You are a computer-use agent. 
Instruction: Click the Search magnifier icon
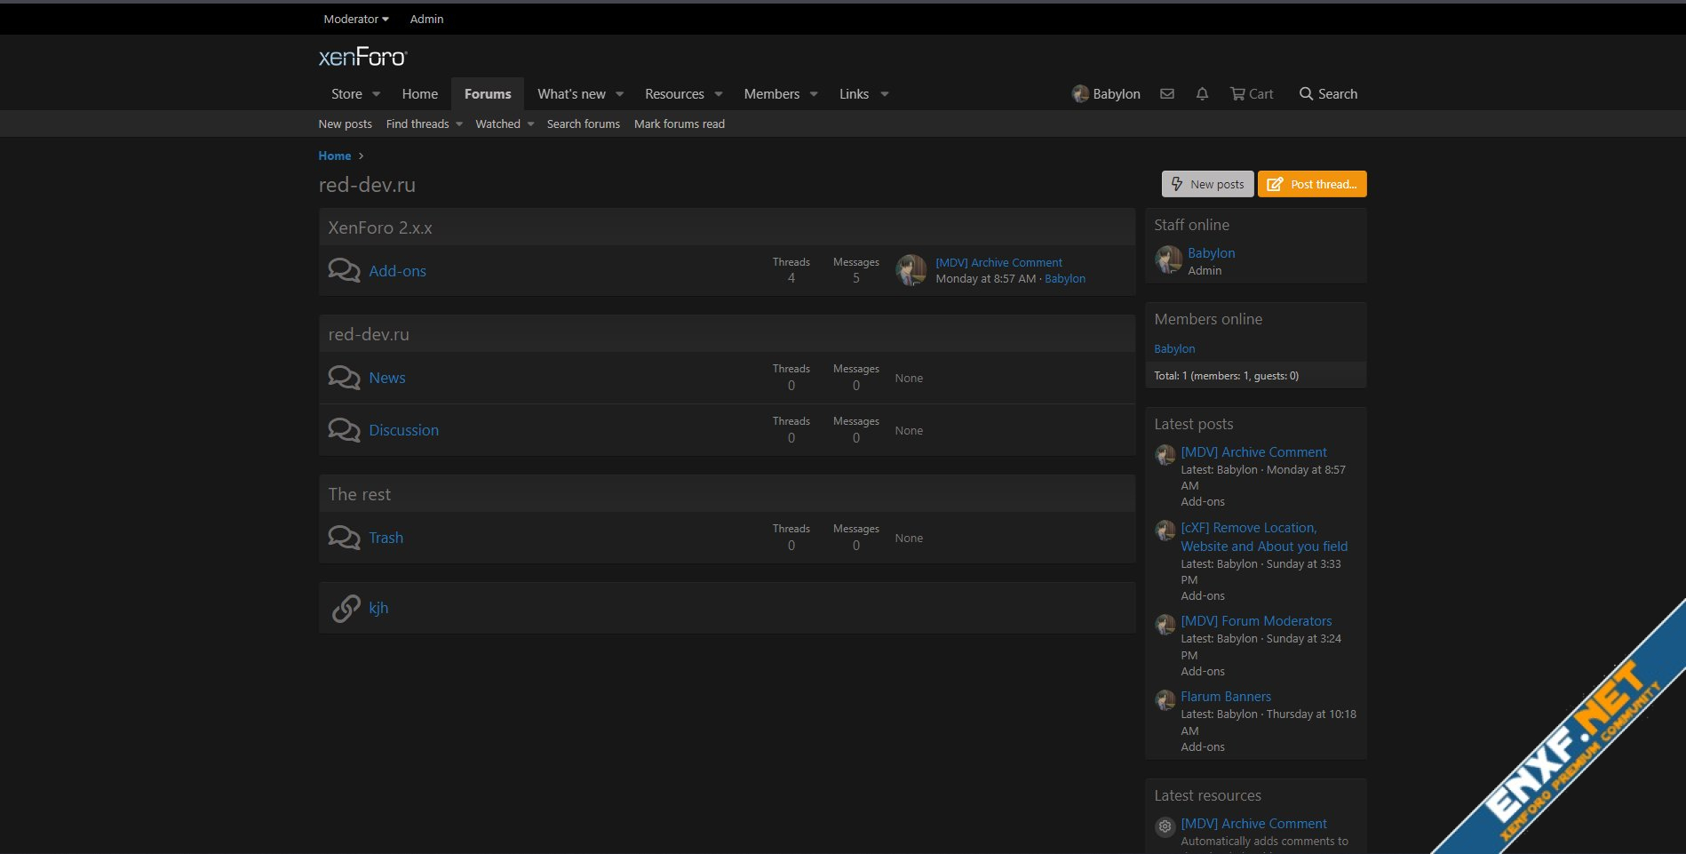click(x=1306, y=93)
